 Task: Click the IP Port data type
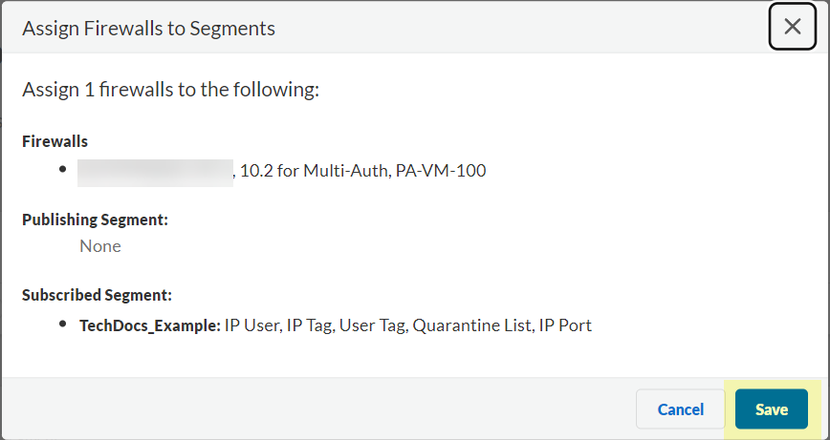[565, 325]
